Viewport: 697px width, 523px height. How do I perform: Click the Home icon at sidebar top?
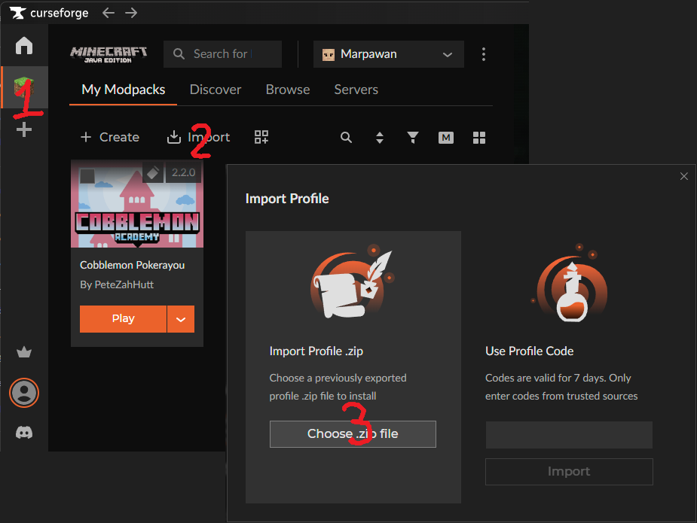(x=23, y=46)
